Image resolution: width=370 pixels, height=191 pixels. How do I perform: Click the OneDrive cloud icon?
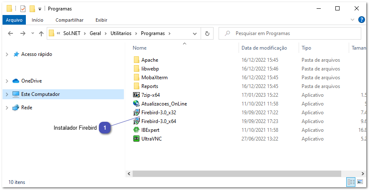click(16, 81)
